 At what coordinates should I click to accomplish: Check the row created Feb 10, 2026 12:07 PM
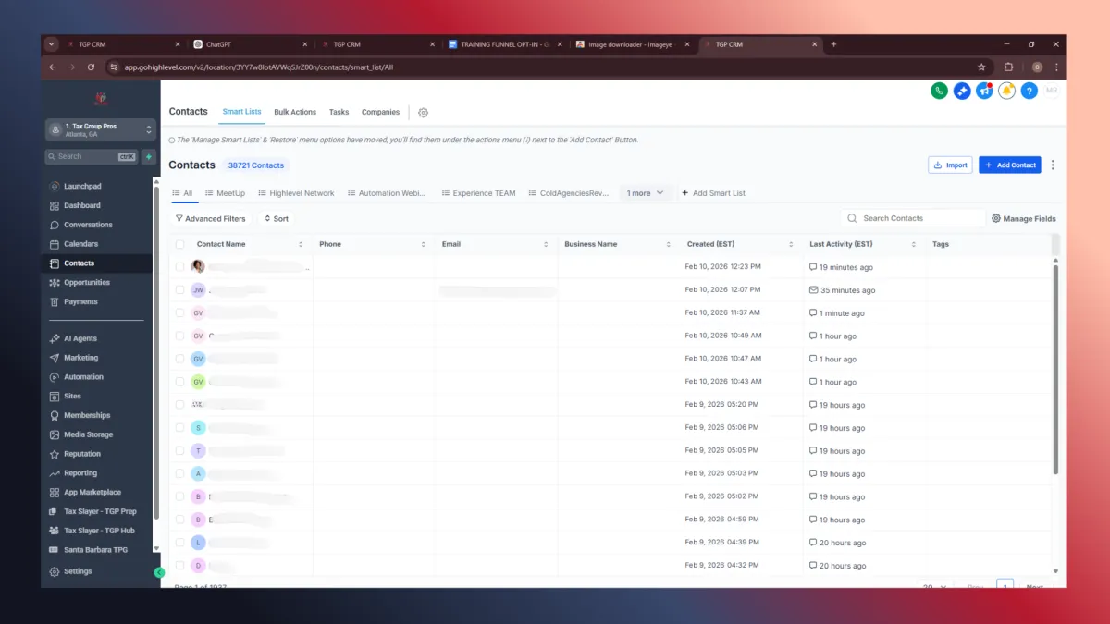coord(179,289)
